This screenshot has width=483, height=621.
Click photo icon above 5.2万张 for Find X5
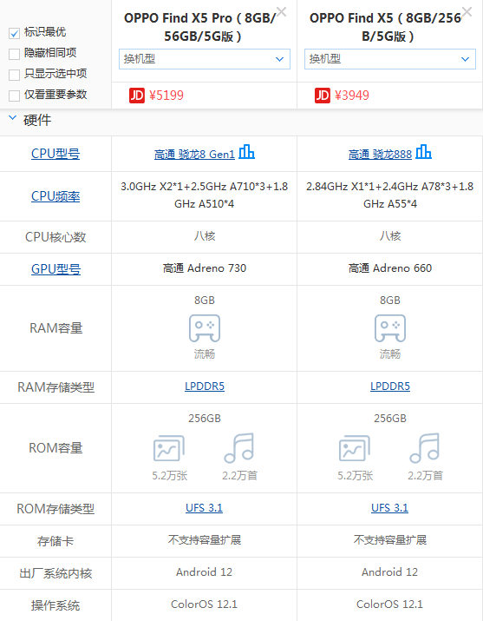(355, 448)
